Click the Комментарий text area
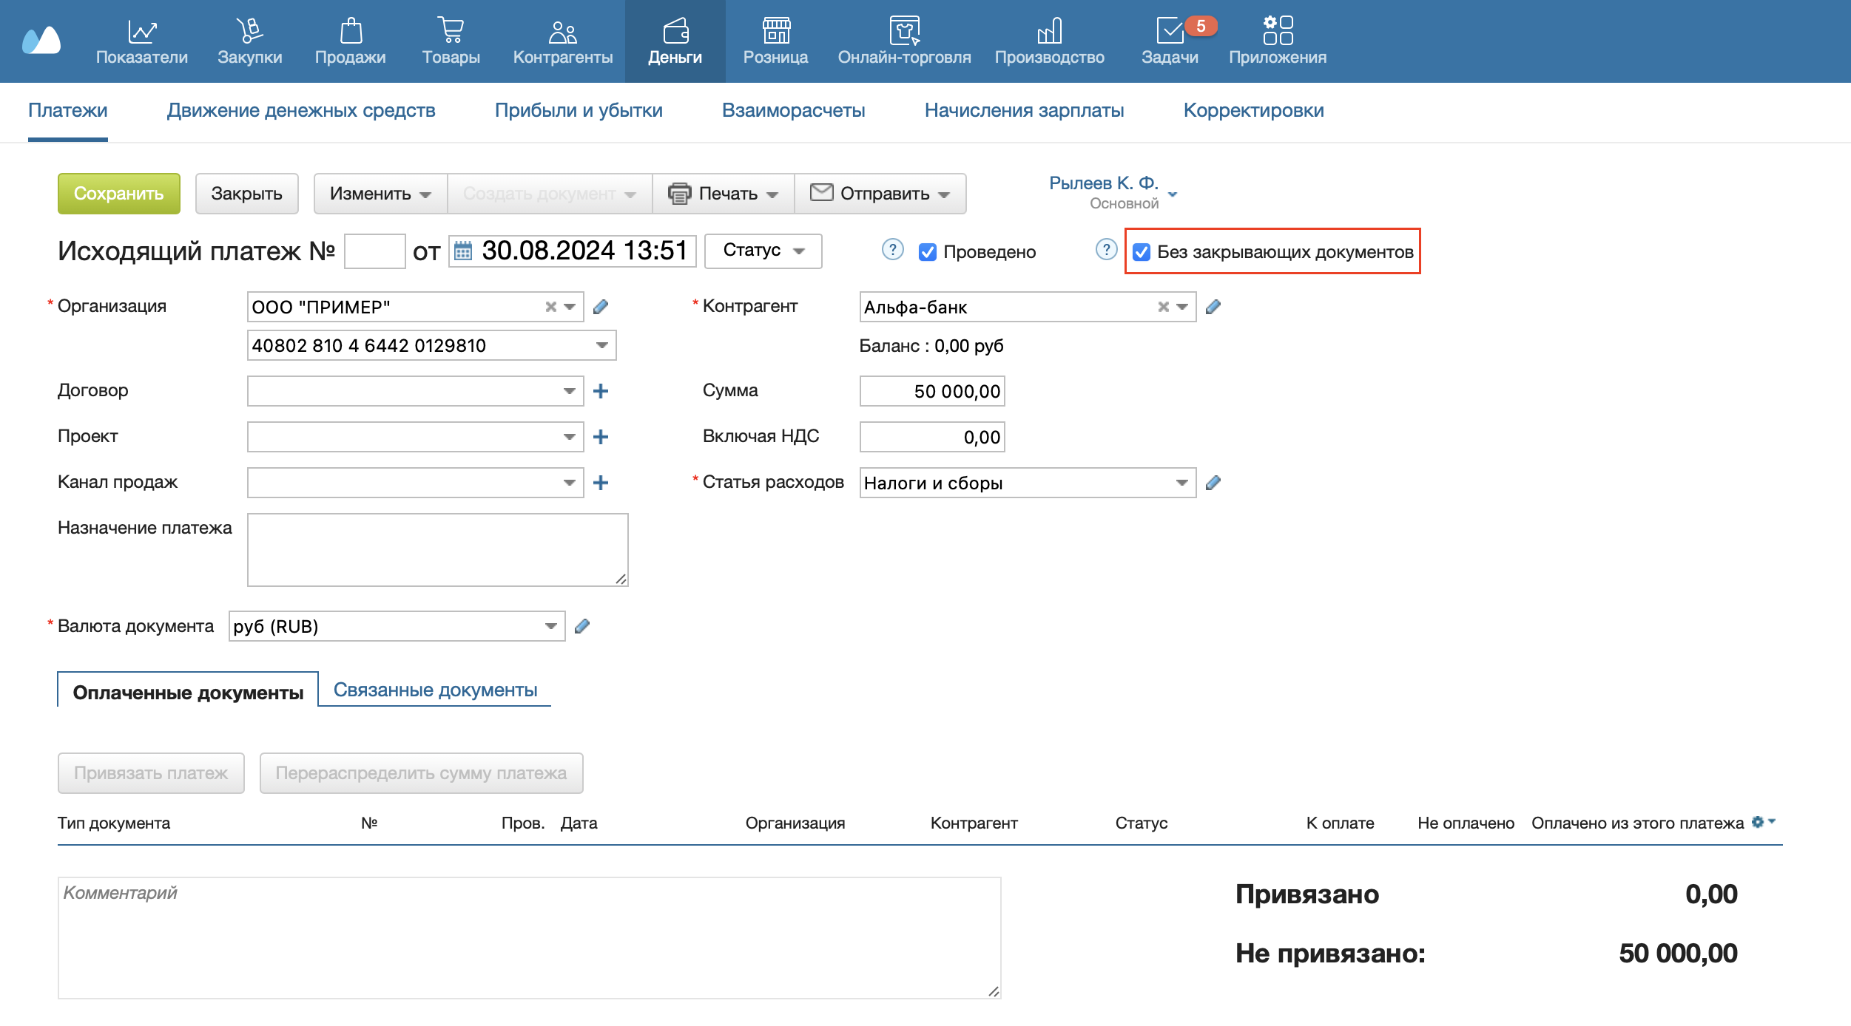 click(530, 938)
